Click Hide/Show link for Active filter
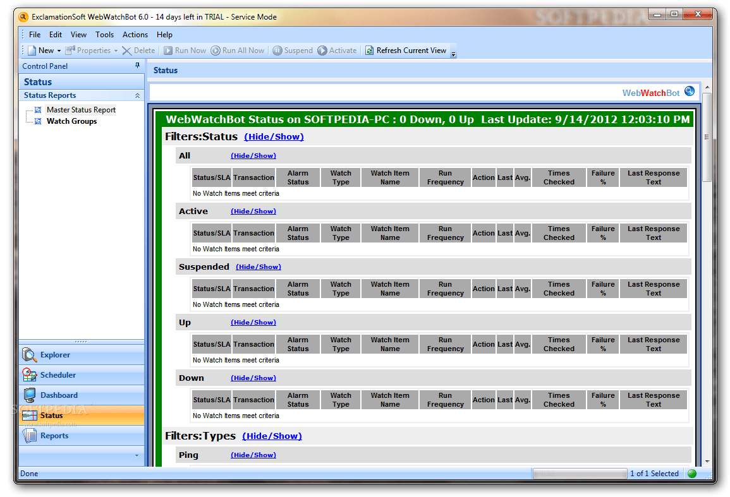 coord(253,212)
